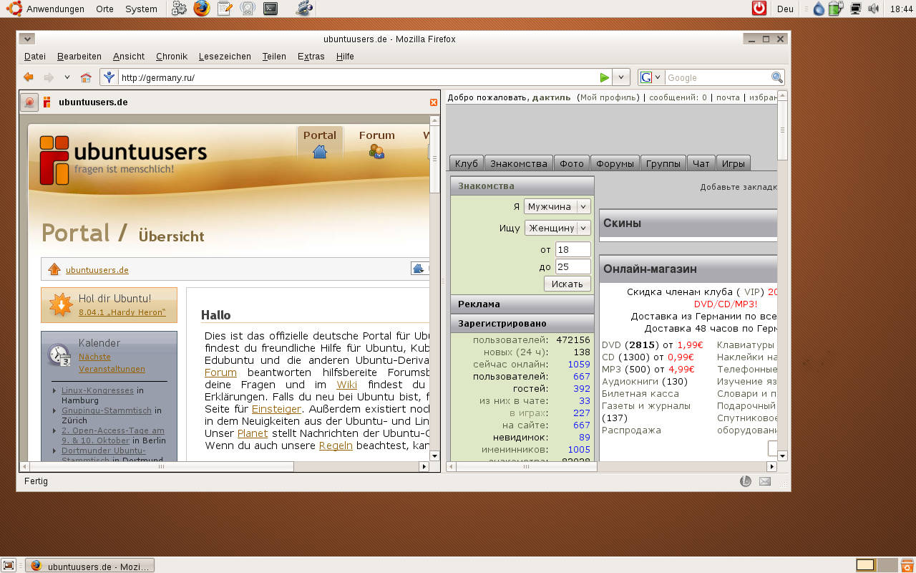Screen dimensions: 916x573
Task: Open the Форумы tab
Action: click(x=615, y=163)
